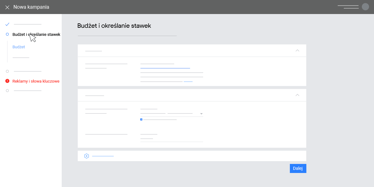Click the completed step checkmark icon
The width and height of the screenshot is (374, 187).
tap(7, 24)
